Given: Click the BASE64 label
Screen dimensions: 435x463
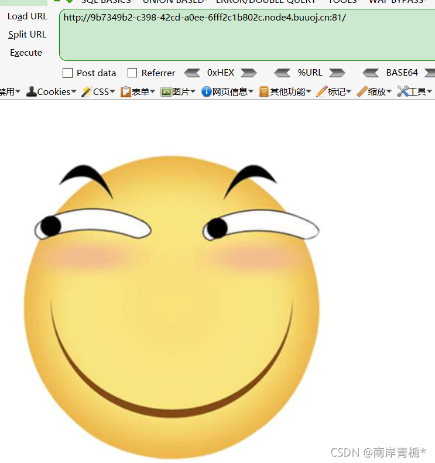Looking at the screenshot, I should [x=402, y=73].
